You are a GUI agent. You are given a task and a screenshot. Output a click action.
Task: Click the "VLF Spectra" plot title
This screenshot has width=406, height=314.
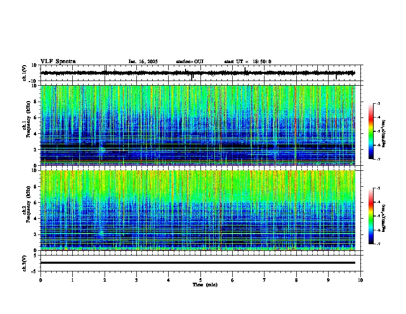pos(58,62)
